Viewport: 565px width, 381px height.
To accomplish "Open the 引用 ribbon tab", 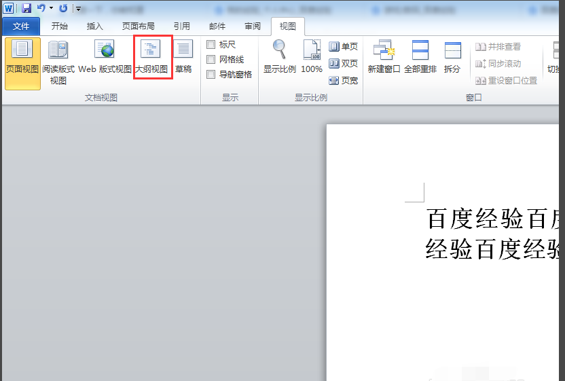I will 181,26.
